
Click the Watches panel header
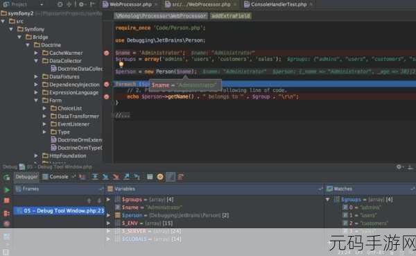pyautogui.click(x=370, y=189)
